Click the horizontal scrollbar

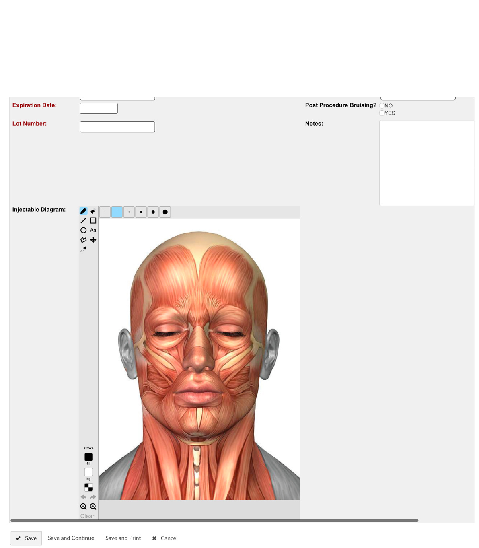coord(214,520)
